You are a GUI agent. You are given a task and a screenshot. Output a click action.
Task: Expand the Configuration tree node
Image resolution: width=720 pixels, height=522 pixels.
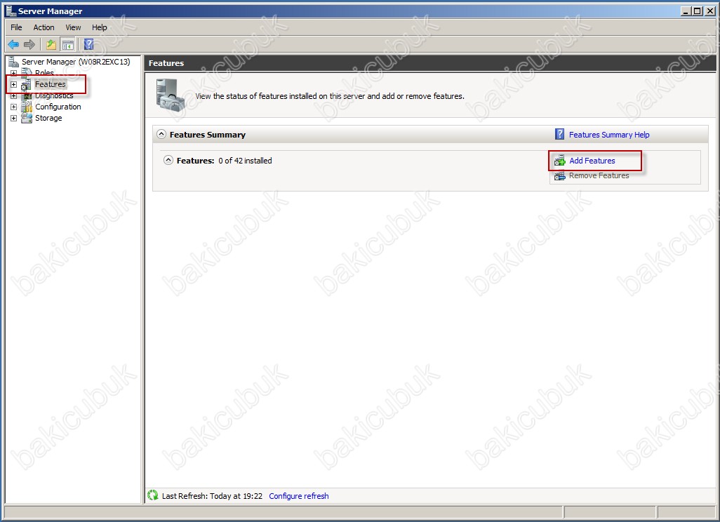14,107
